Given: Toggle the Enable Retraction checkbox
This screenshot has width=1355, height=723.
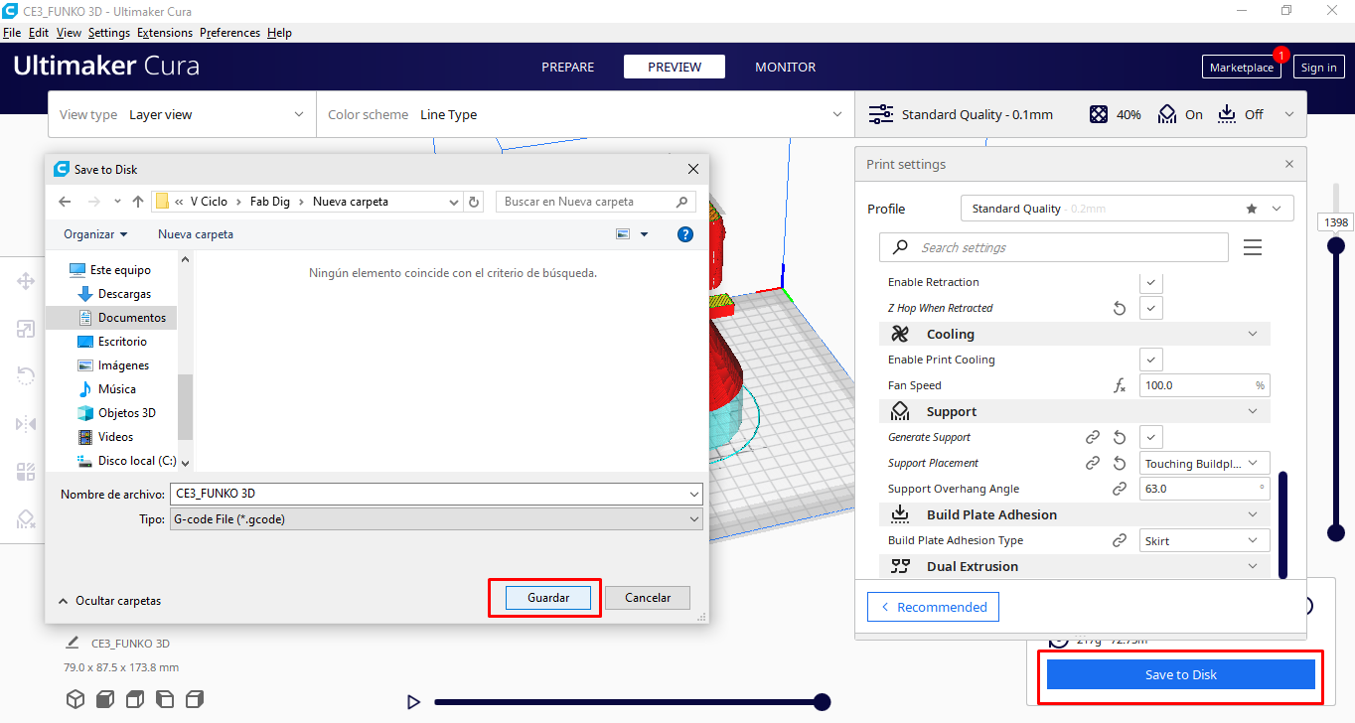Looking at the screenshot, I should click(x=1151, y=282).
